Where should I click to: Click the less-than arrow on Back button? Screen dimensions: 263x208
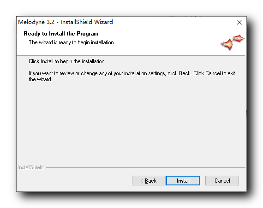(x=142, y=181)
